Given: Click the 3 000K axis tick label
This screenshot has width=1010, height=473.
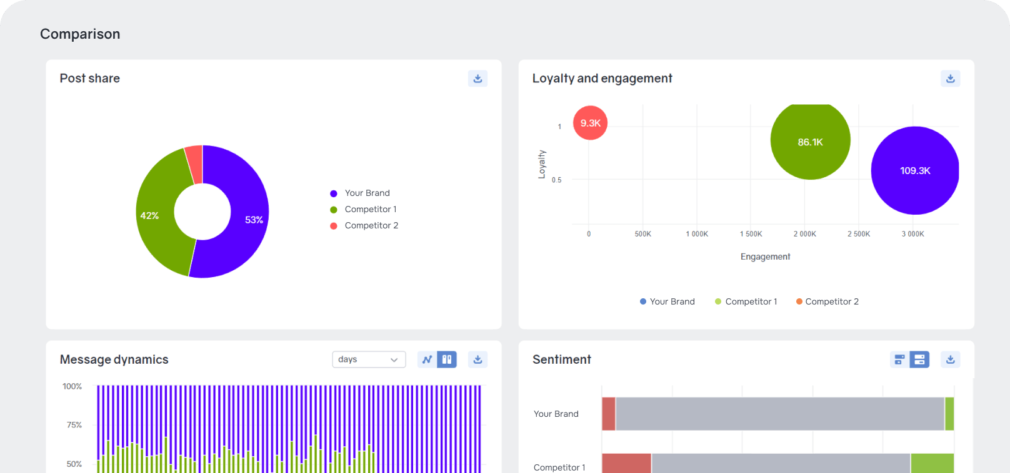Looking at the screenshot, I should coord(912,234).
